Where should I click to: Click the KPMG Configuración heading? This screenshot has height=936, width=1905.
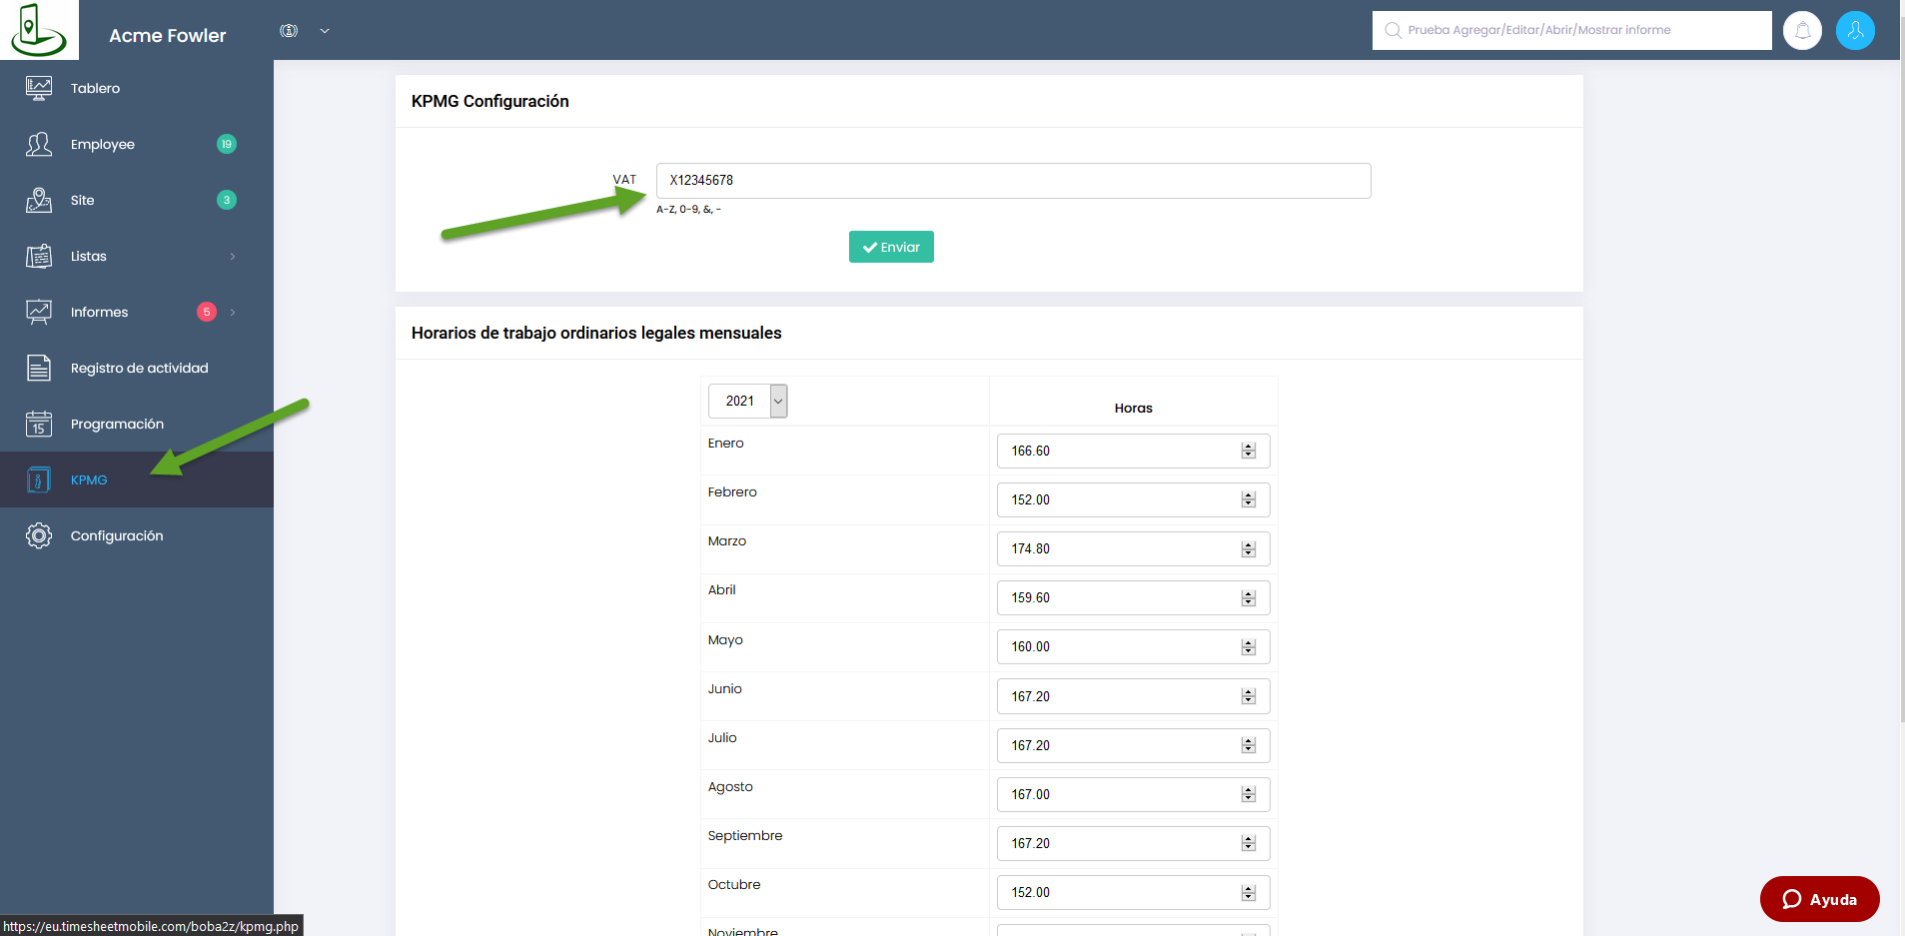(x=489, y=101)
